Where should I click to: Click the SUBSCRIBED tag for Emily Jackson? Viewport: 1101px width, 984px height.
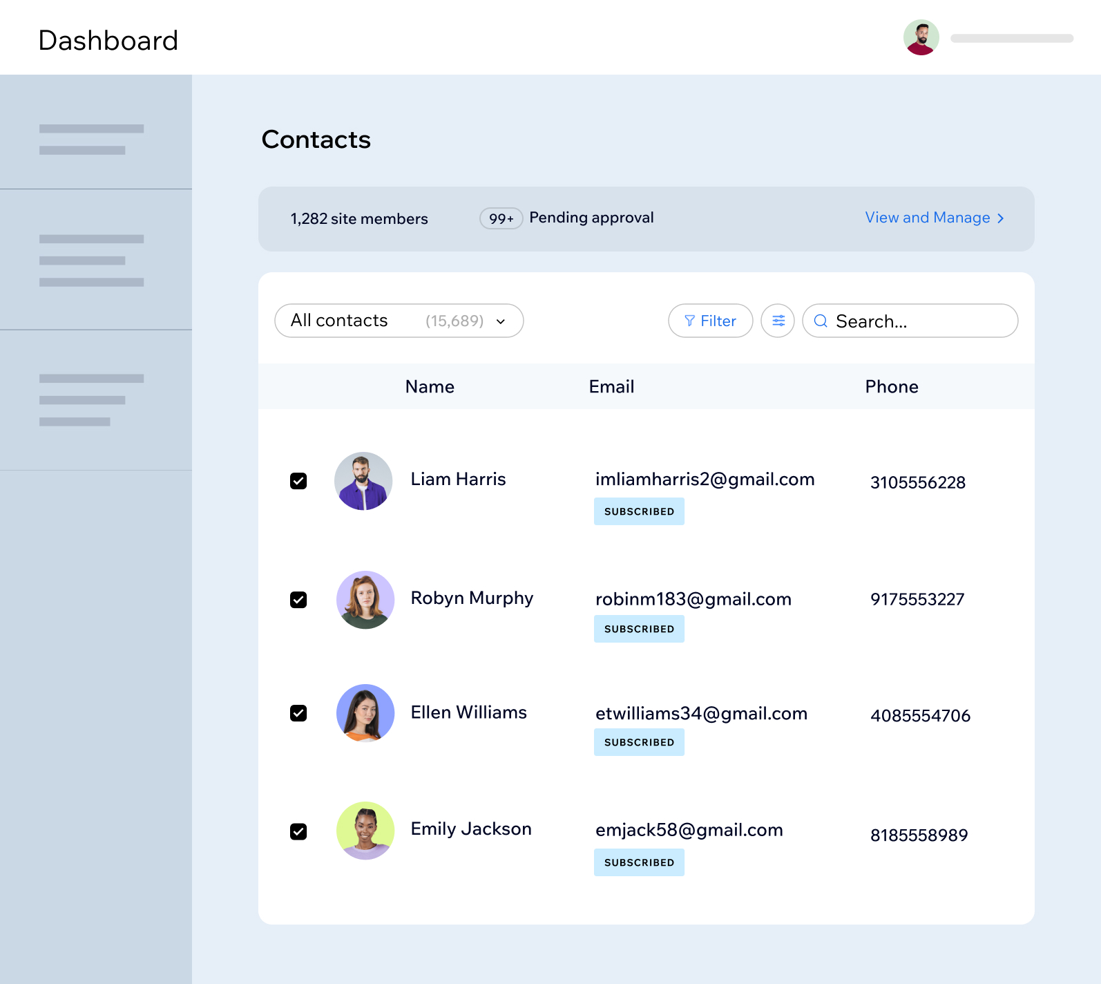click(x=639, y=862)
